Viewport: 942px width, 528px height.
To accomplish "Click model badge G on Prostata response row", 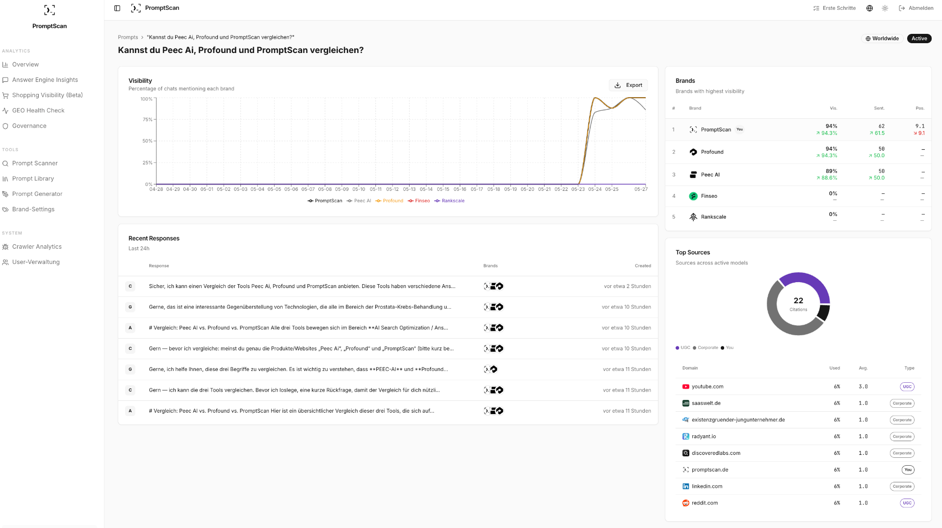I will tap(130, 307).
